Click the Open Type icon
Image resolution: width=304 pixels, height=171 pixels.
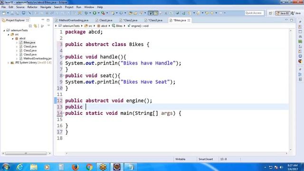pyautogui.click(x=131, y=13)
